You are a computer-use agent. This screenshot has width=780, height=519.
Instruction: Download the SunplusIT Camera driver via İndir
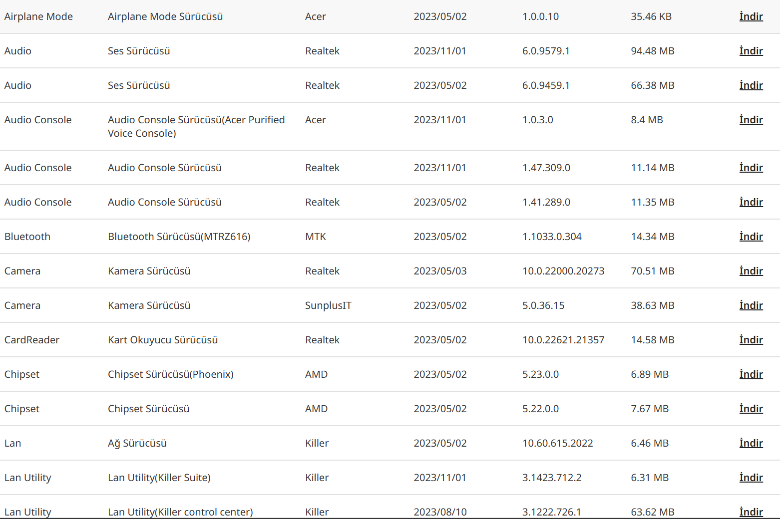coord(751,305)
